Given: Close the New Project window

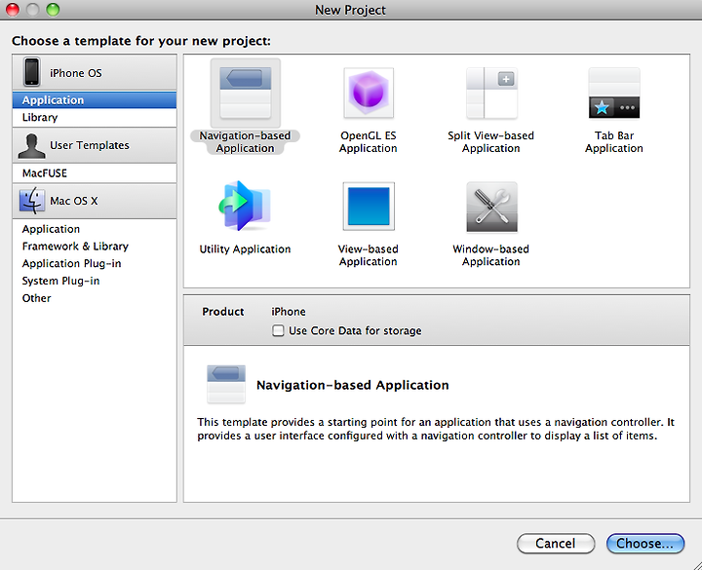Looking at the screenshot, I should pos(13,10).
